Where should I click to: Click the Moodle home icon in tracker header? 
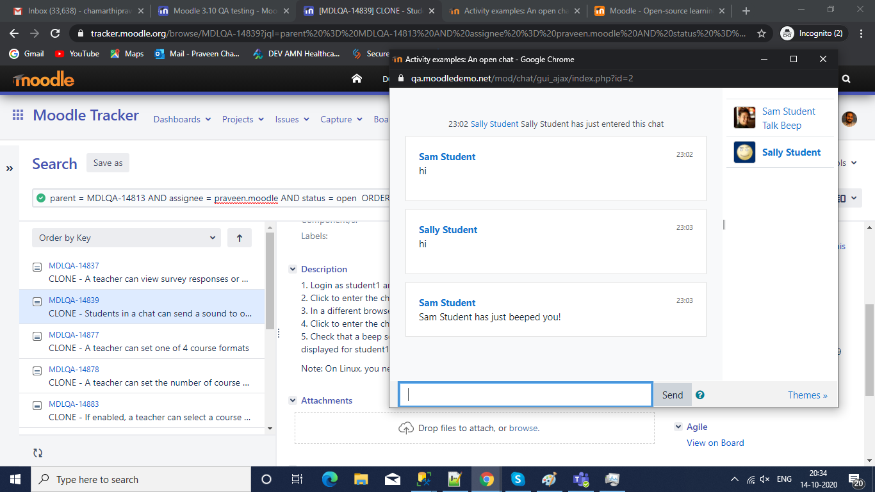pos(357,79)
